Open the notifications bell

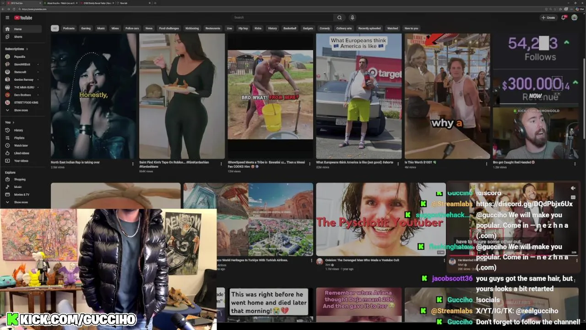click(x=564, y=17)
